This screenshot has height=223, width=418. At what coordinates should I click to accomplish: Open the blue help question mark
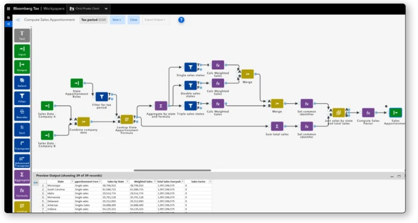click(x=181, y=20)
